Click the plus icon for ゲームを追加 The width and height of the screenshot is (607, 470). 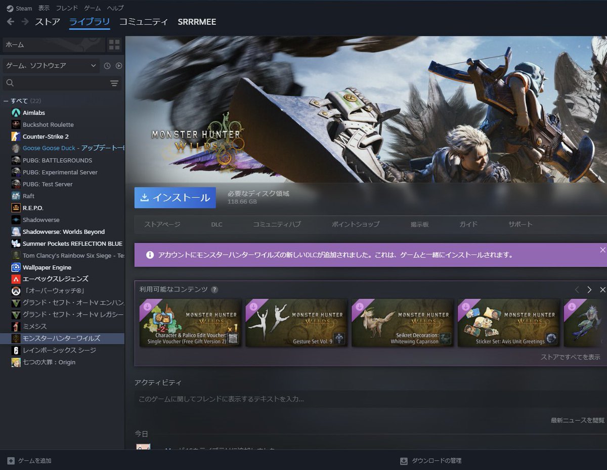point(11,461)
